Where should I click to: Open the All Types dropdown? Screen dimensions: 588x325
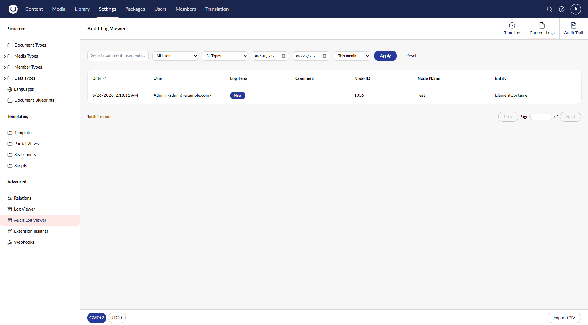225,56
